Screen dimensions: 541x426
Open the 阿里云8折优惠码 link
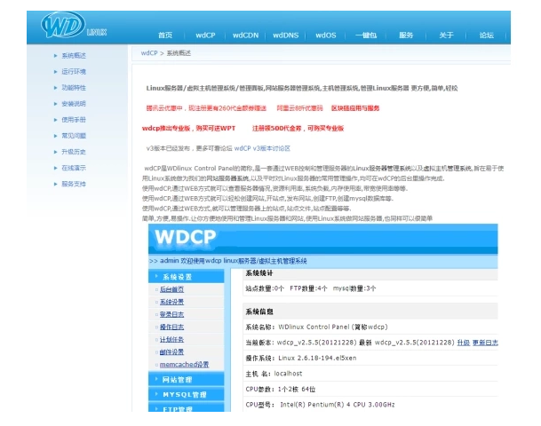(x=299, y=108)
